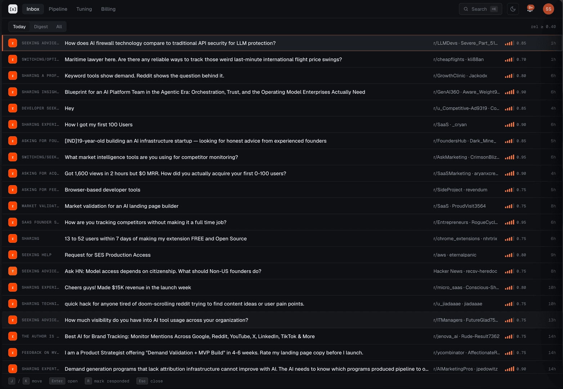The height and width of the screenshot is (389, 563).
Task: Click Reddit icon on 13 to 52 users post
Action: (x=13, y=238)
